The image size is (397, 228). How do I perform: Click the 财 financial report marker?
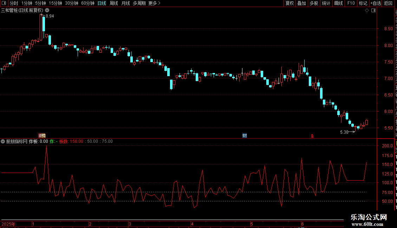pos(245,136)
